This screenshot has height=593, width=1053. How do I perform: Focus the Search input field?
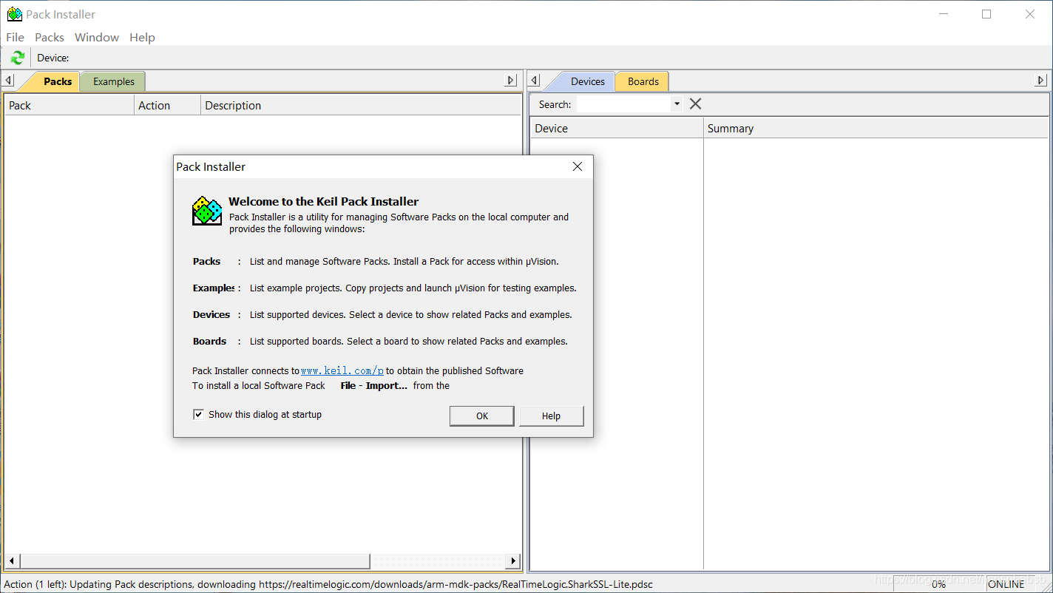[624, 104]
